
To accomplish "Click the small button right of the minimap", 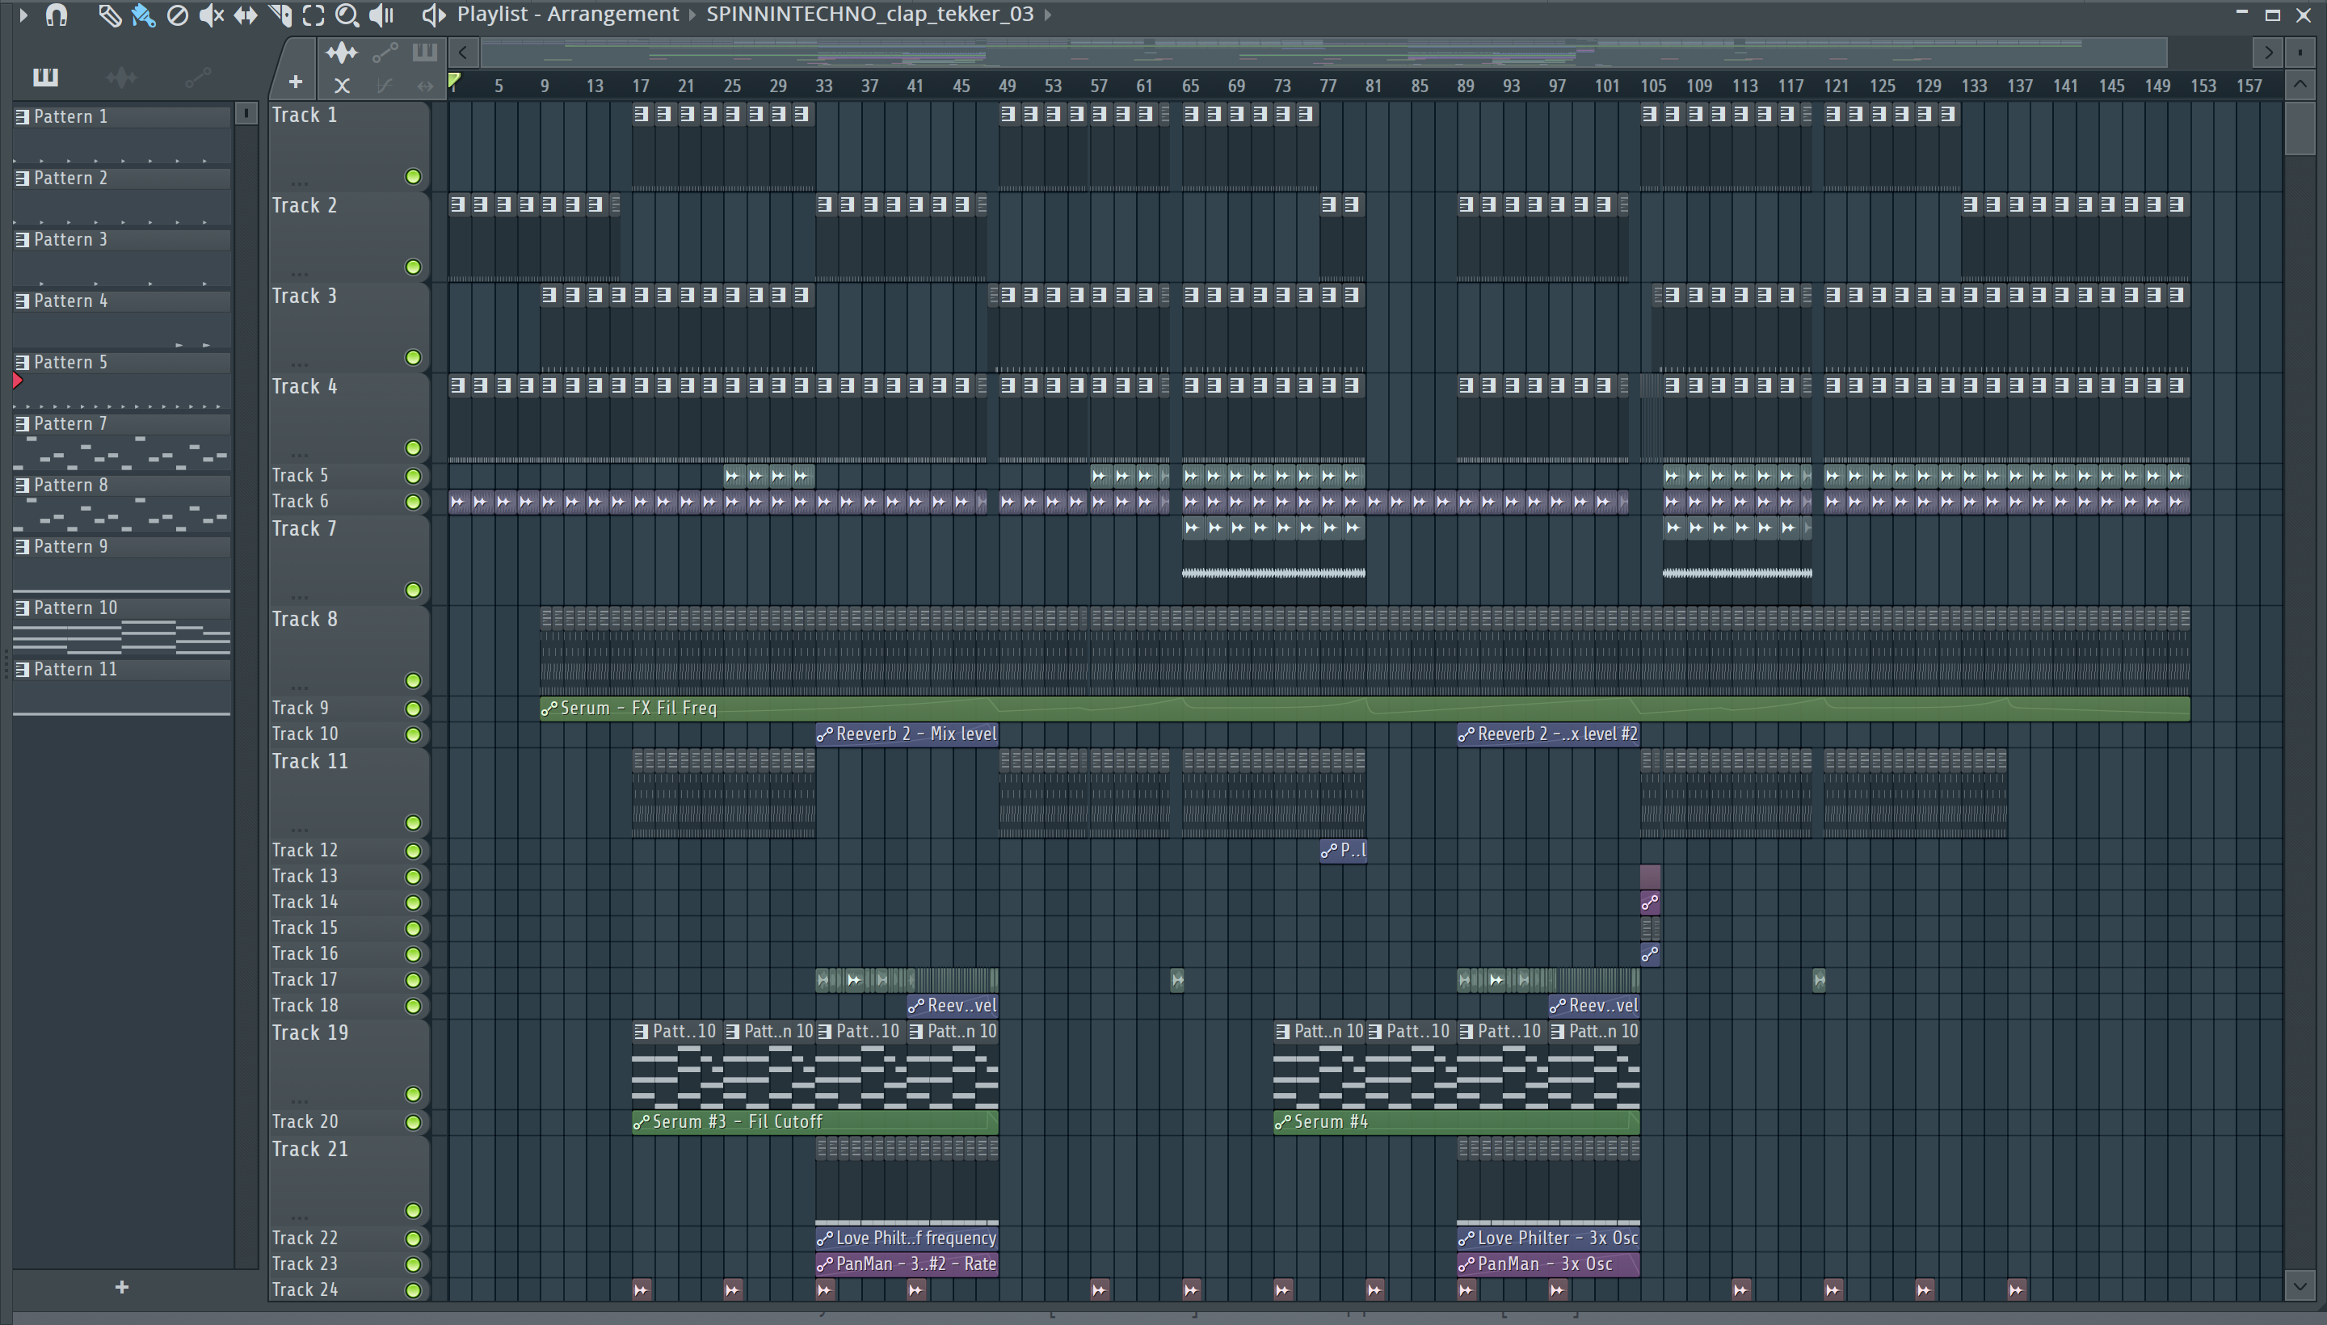I will click(x=2300, y=53).
